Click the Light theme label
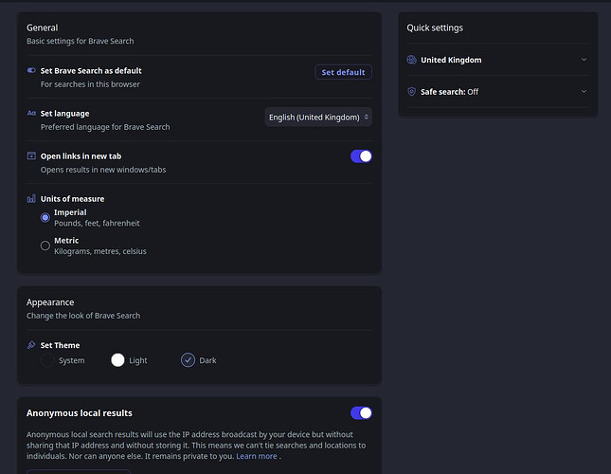This screenshot has width=611, height=474. [x=138, y=360]
